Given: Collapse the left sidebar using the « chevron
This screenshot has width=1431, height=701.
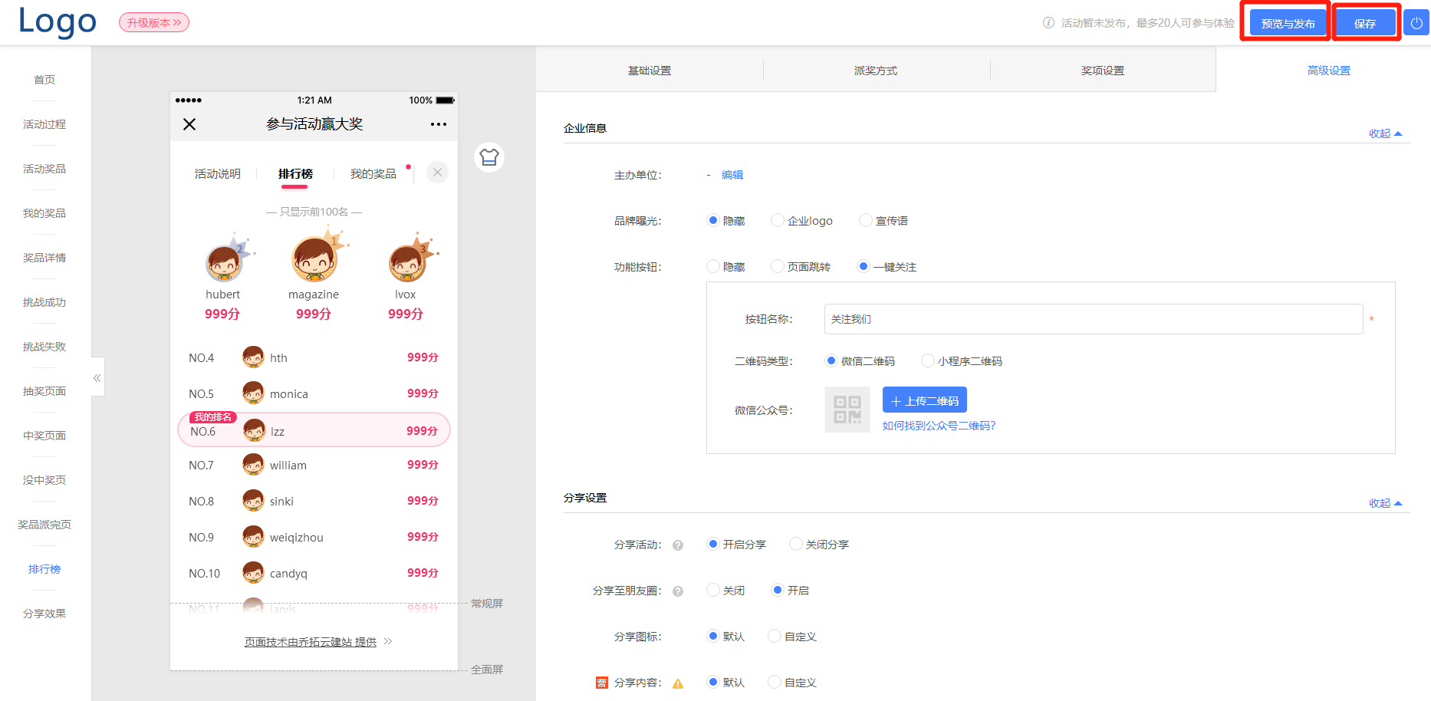Looking at the screenshot, I should click(x=97, y=377).
